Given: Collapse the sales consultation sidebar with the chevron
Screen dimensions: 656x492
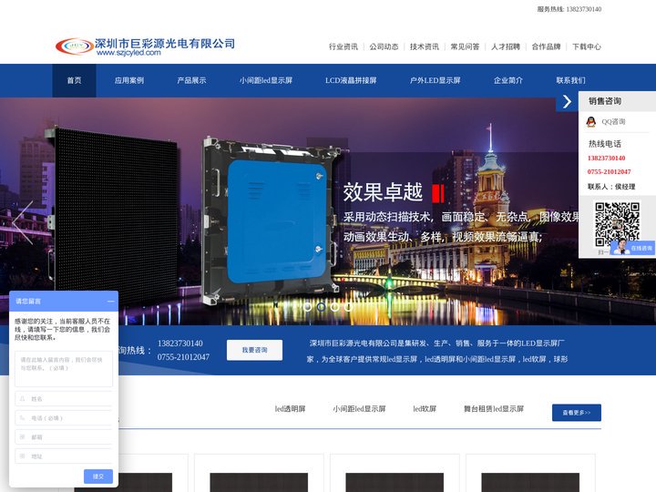Looking at the screenshot, I should tap(567, 101).
